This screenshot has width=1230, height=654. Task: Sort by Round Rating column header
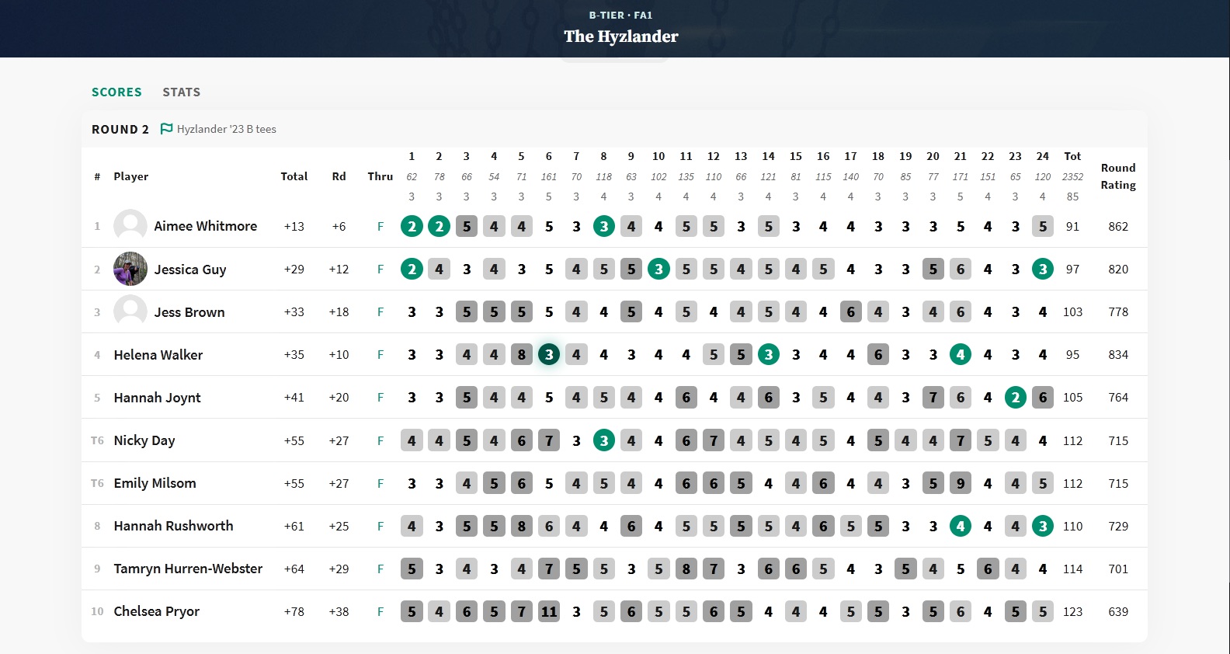pos(1117,176)
